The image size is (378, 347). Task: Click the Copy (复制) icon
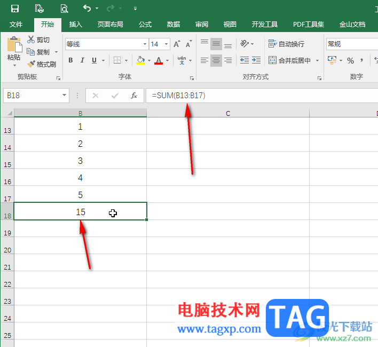pyautogui.click(x=30, y=52)
